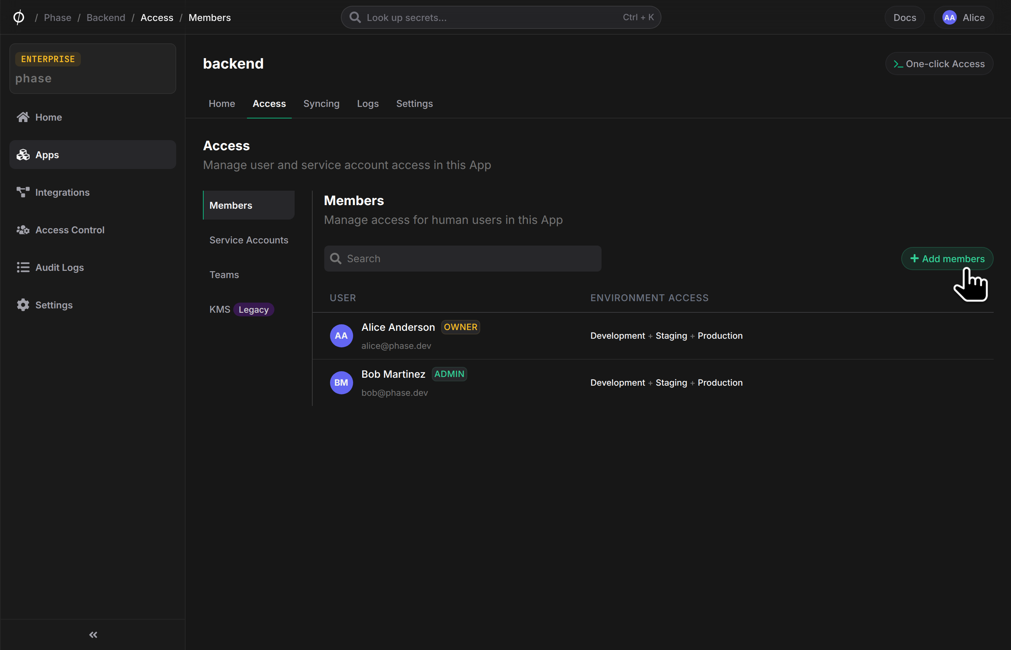This screenshot has height=650, width=1011.
Task: Click the AA avatar in top bar
Action: [x=949, y=17]
